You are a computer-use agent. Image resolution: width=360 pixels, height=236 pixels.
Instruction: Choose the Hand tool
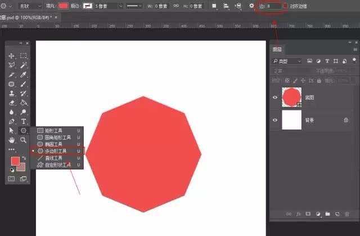pos(11,140)
